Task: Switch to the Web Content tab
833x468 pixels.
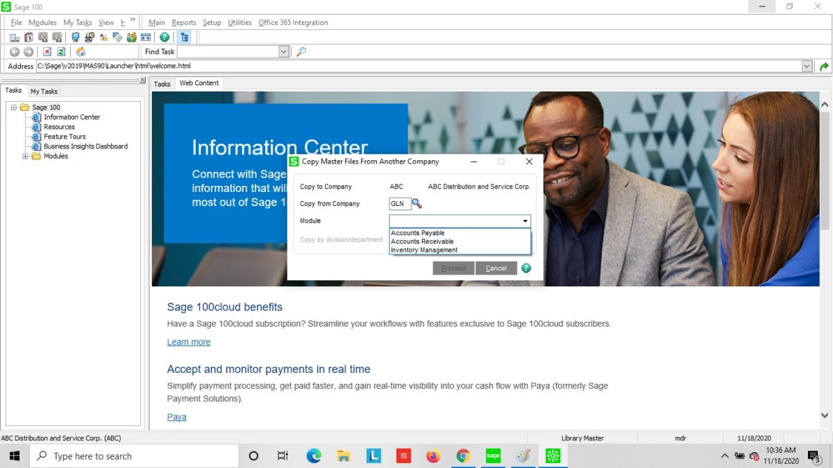Action: [199, 83]
